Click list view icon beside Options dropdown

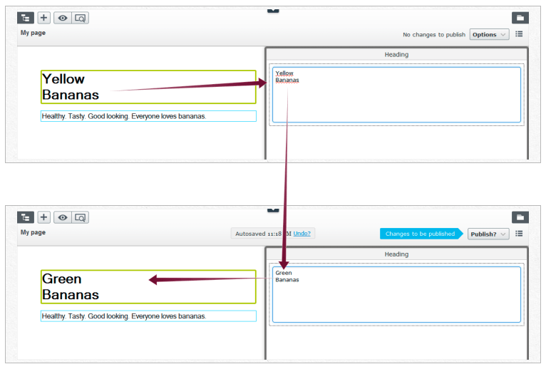519,34
